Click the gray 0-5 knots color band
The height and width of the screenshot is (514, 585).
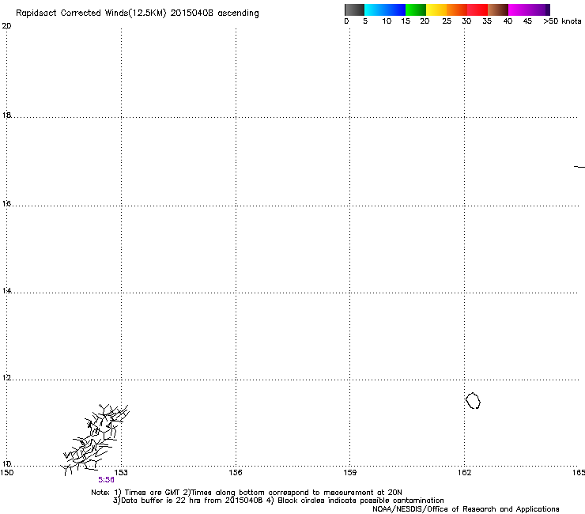pos(354,9)
